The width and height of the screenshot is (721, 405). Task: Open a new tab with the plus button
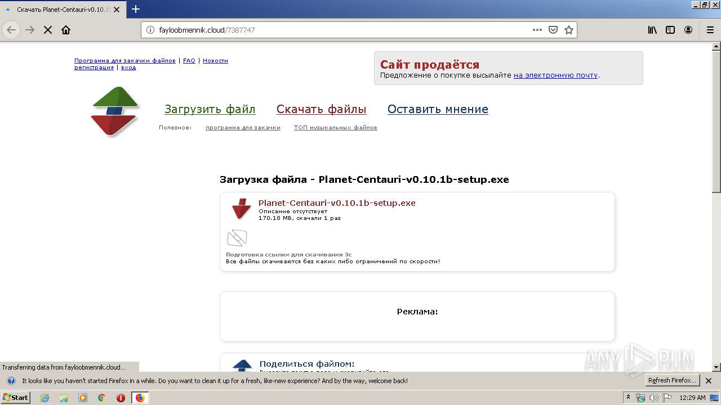tap(136, 9)
